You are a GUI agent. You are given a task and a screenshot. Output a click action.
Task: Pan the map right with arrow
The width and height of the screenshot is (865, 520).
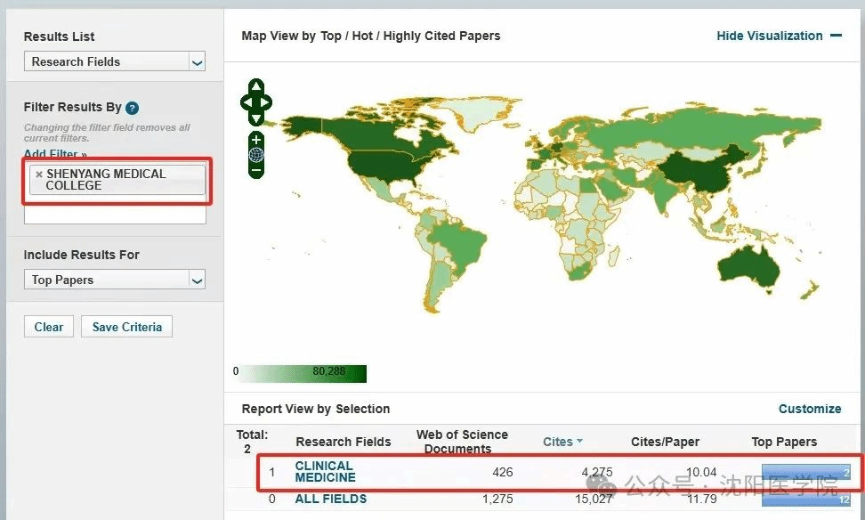pyautogui.click(x=268, y=102)
